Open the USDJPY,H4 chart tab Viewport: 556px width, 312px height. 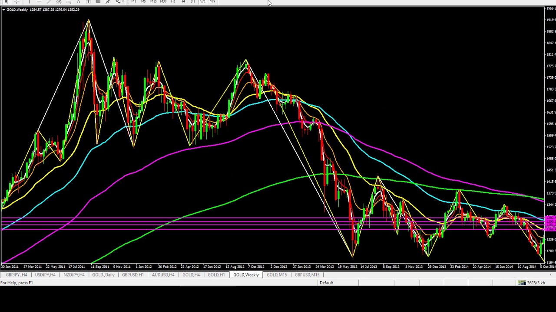(x=45, y=275)
